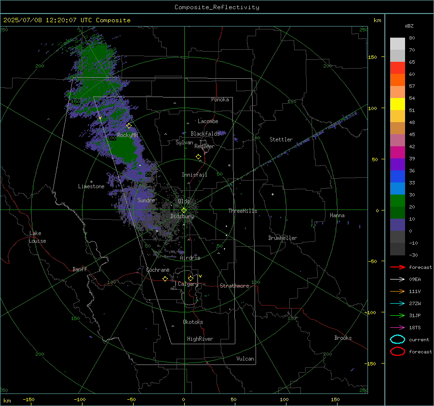Click the Sundre label on map

[x=146, y=200]
